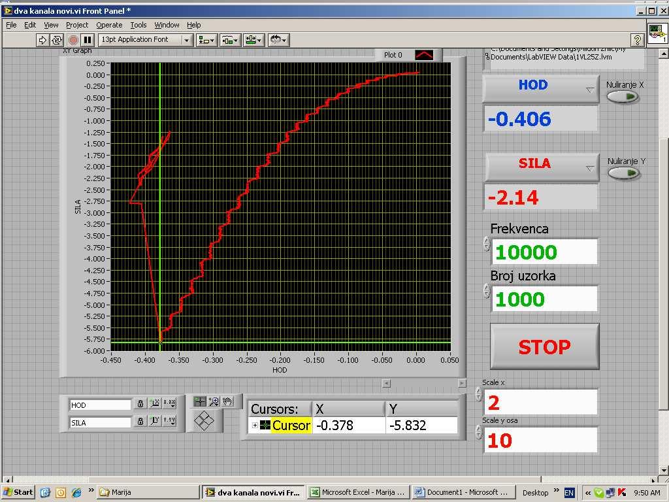Open the Operate menu
The width and height of the screenshot is (669, 502).
(109, 25)
